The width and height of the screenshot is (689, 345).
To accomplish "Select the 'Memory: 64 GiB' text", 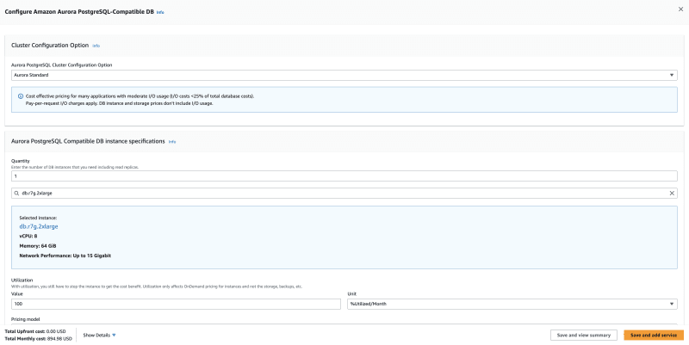I will 38,246.
